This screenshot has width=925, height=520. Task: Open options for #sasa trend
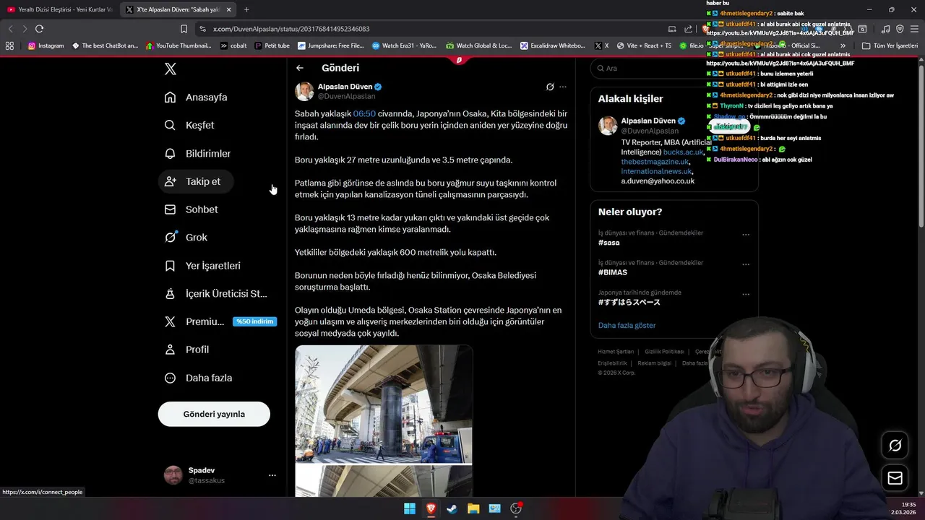click(746, 234)
